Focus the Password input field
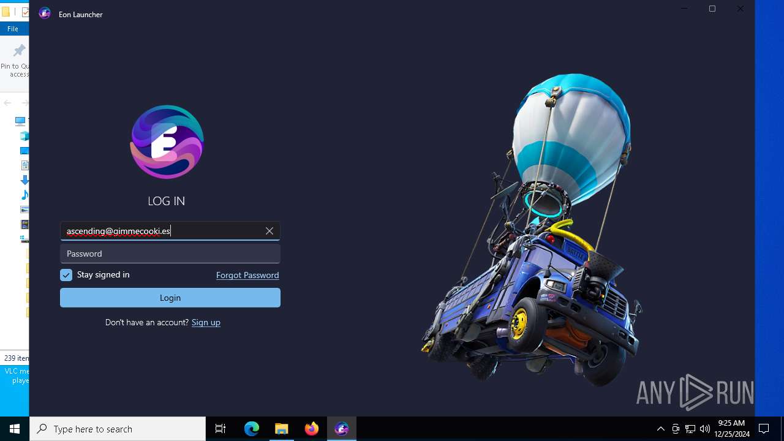The image size is (784, 441). (x=170, y=254)
